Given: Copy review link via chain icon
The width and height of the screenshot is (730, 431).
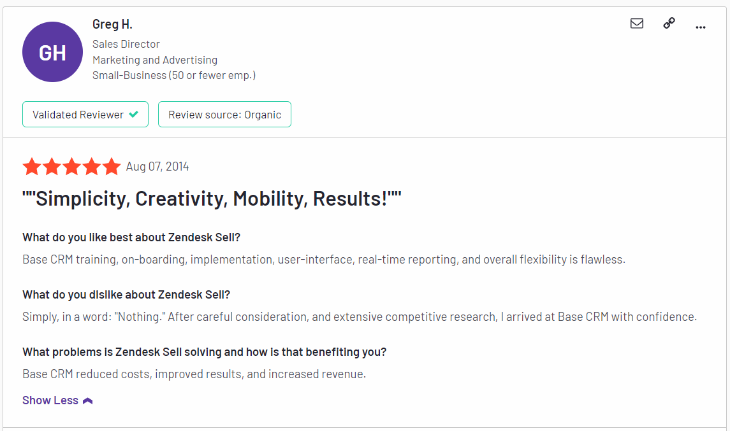Looking at the screenshot, I should click(x=669, y=24).
